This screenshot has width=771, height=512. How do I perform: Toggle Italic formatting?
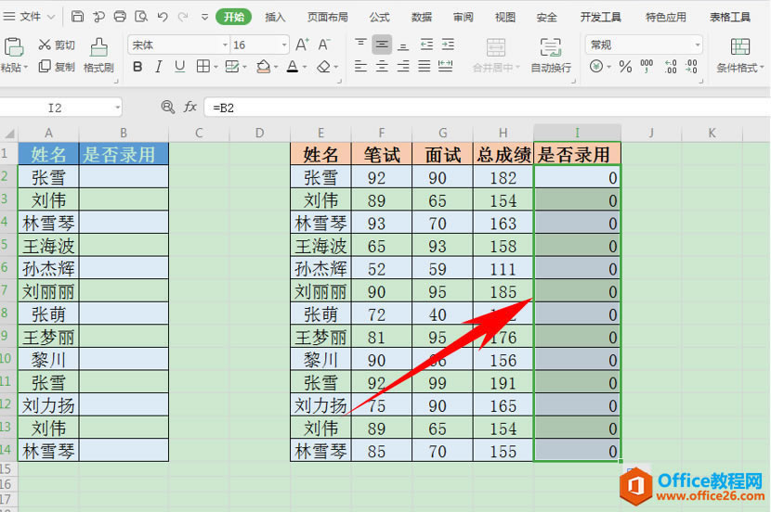(158, 66)
